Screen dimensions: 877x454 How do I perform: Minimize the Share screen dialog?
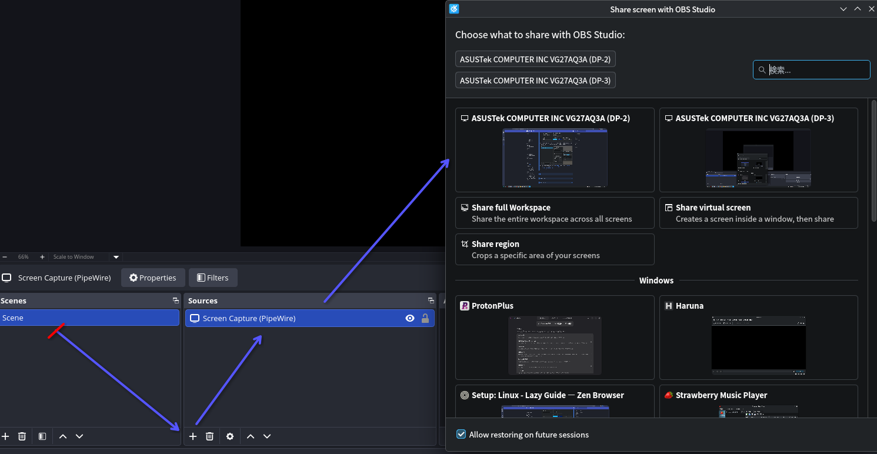[843, 9]
